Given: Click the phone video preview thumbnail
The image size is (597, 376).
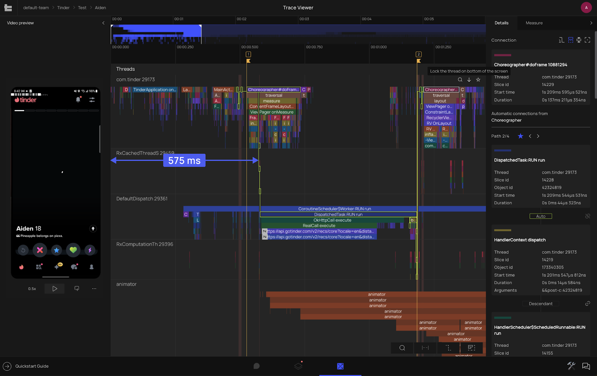Looking at the screenshot, I should (x=56, y=183).
